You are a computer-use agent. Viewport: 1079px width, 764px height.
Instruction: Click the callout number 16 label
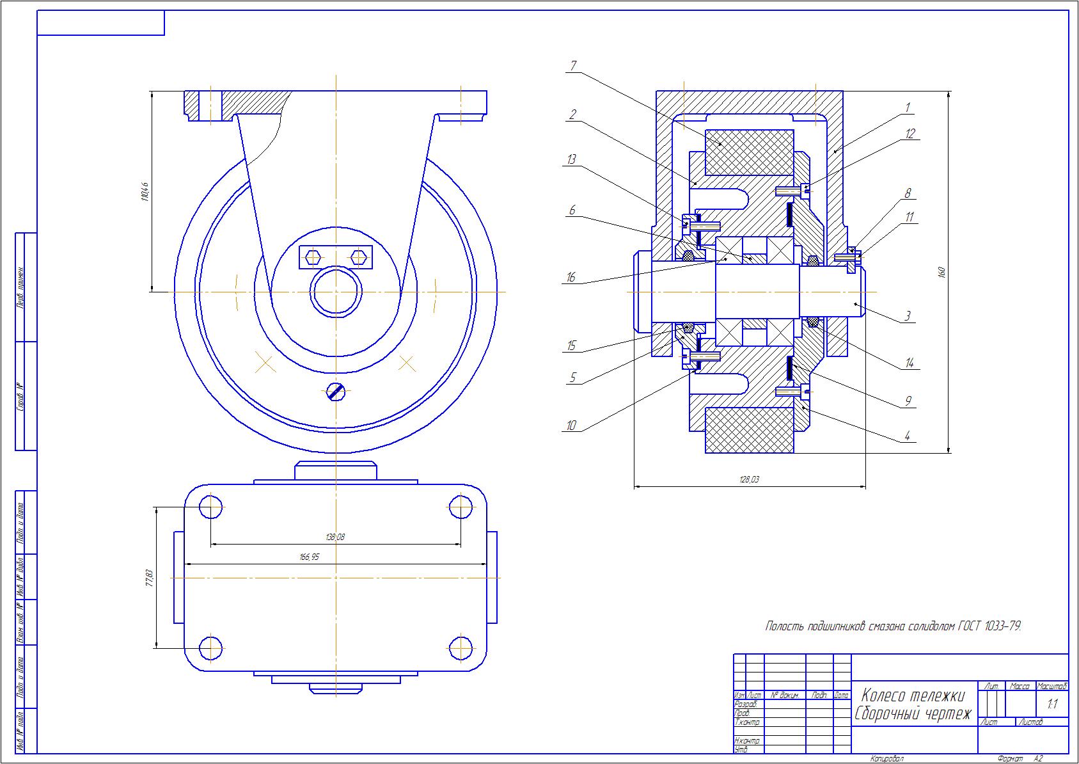[571, 277]
